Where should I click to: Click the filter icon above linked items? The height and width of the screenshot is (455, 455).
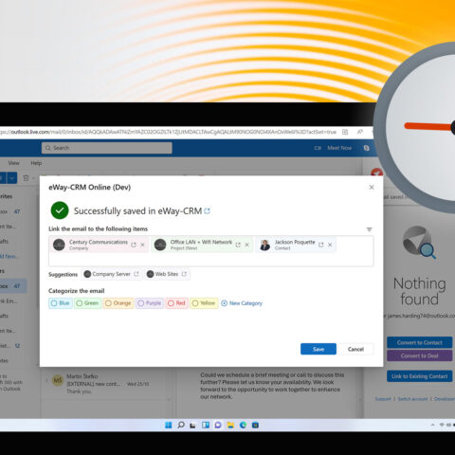pos(369,229)
